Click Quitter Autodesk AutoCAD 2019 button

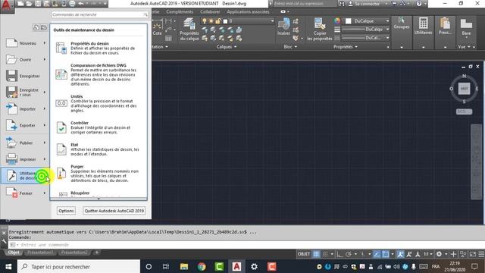coord(114,211)
